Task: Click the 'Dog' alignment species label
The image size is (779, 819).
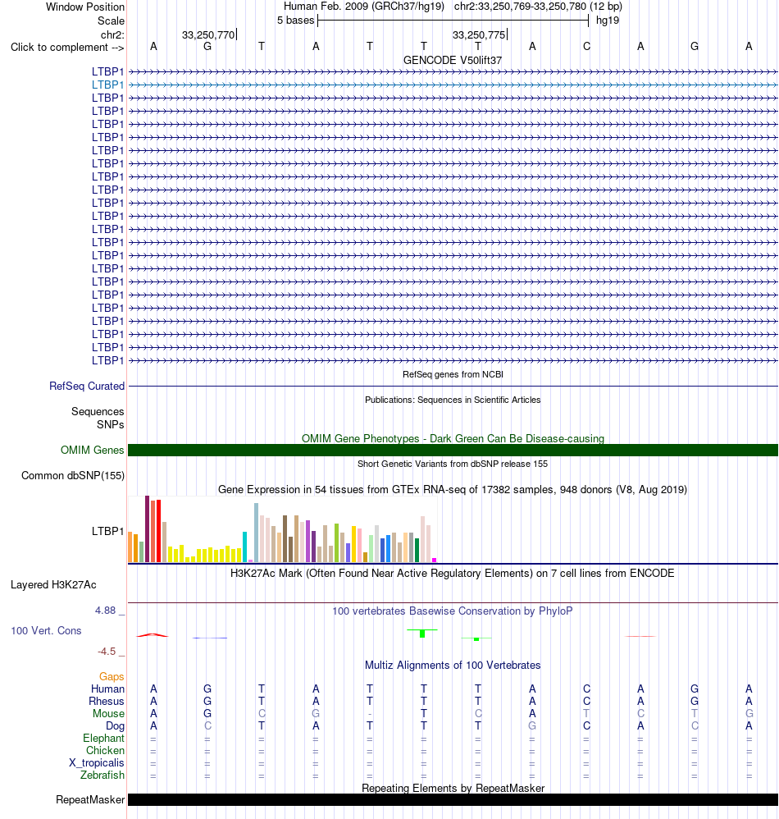Action: point(116,725)
